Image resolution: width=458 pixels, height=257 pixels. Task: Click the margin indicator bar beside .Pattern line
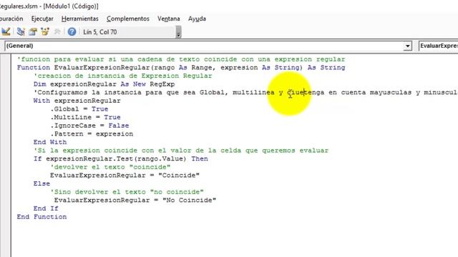pyautogui.click(x=6, y=134)
